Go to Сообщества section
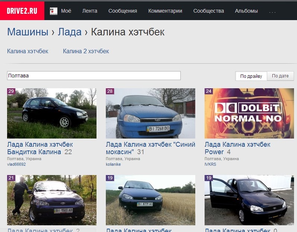The image size is (297, 232). click(209, 11)
